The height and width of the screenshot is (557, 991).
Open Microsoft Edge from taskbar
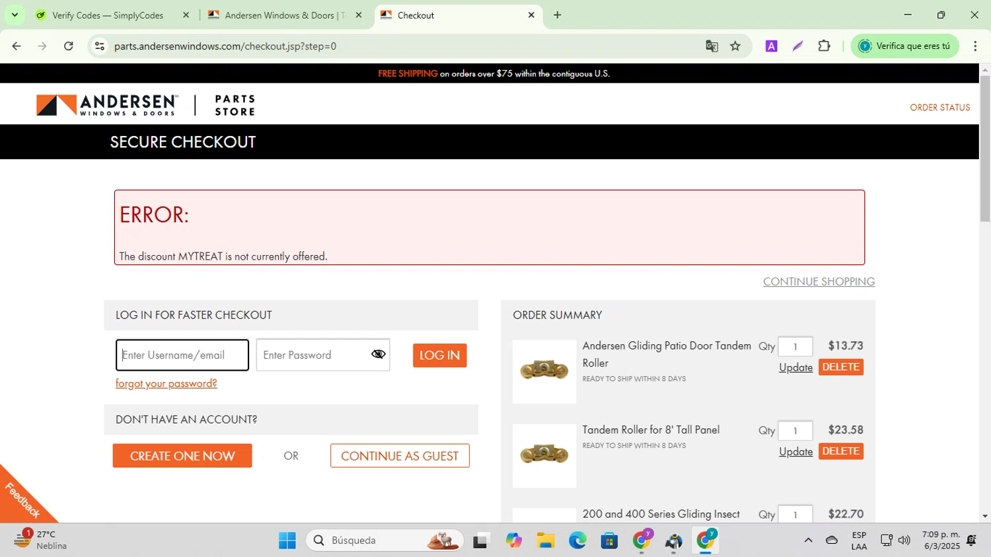(x=577, y=540)
